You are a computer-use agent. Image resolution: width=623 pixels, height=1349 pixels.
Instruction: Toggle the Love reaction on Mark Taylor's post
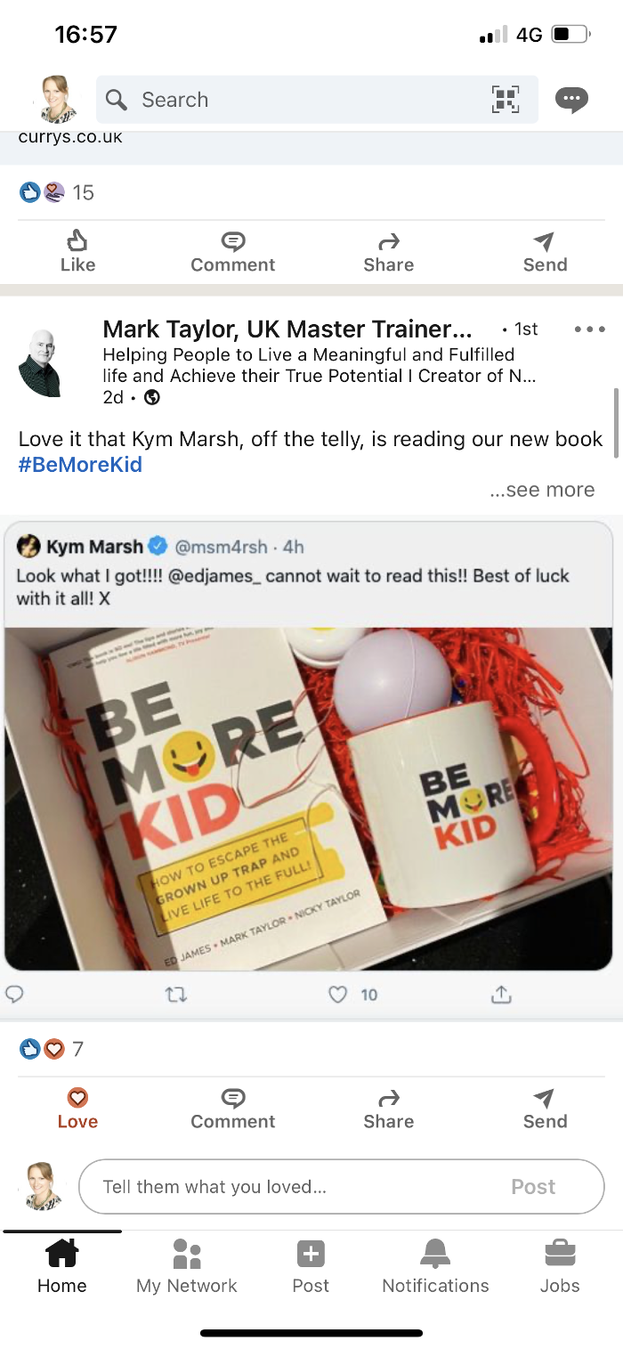[x=77, y=1109]
